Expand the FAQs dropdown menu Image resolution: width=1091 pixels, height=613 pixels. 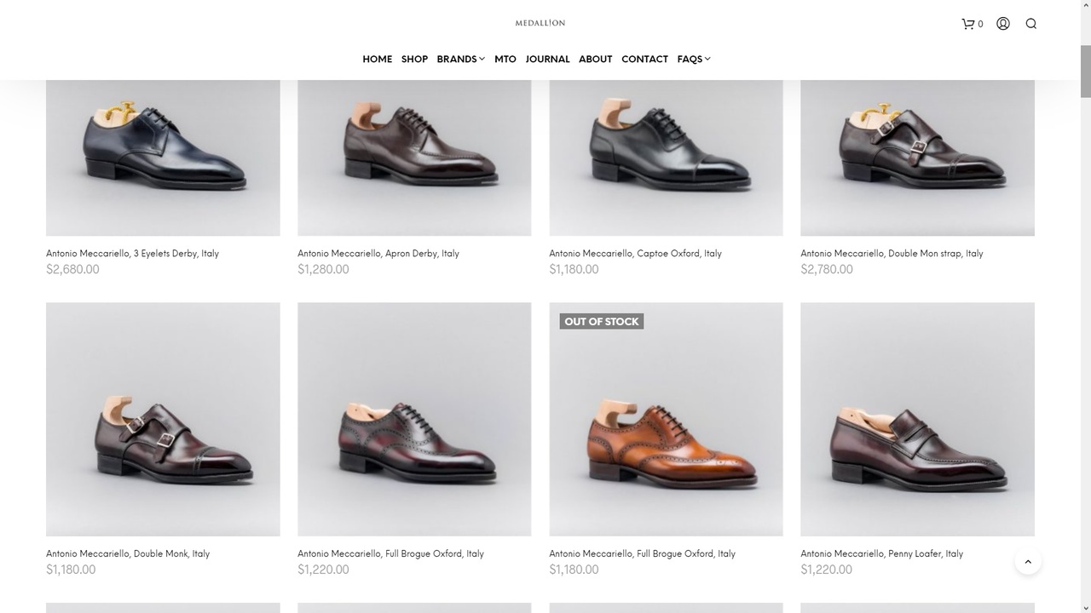694,60
